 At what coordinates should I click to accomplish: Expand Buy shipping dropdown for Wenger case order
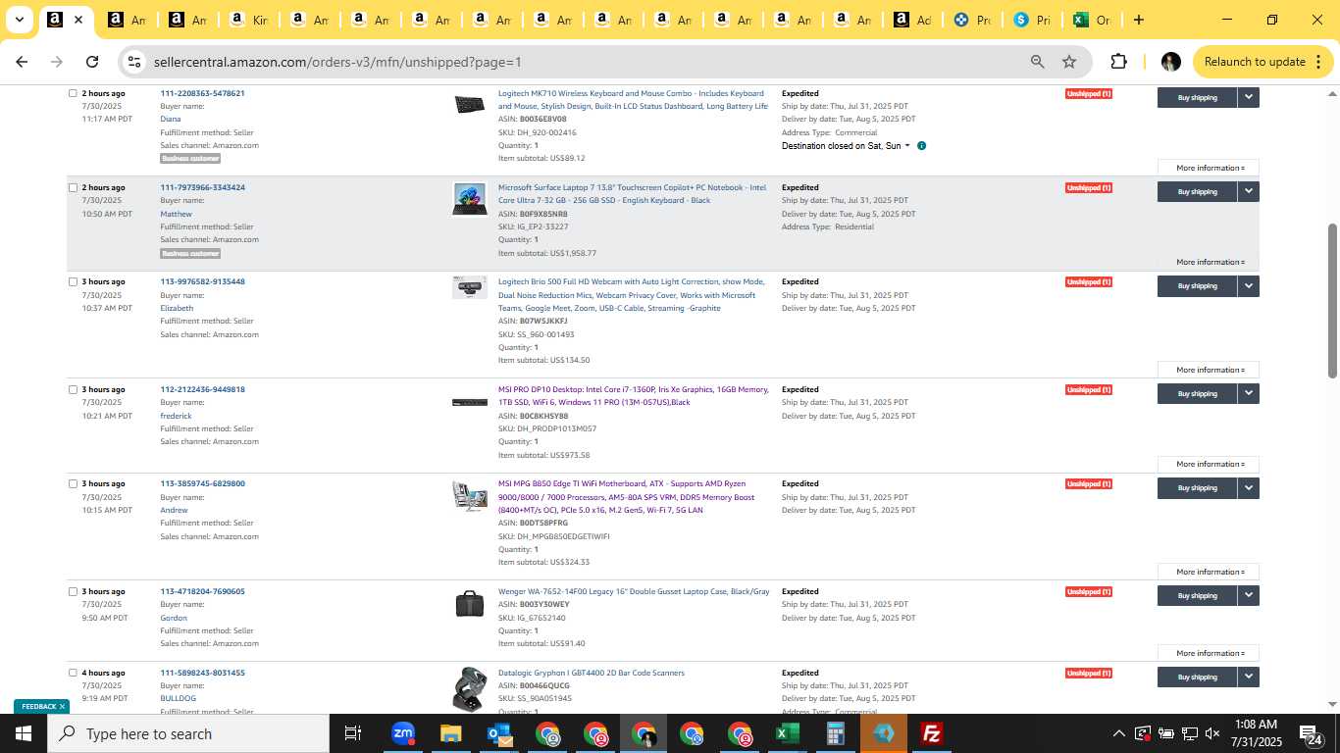(1249, 595)
